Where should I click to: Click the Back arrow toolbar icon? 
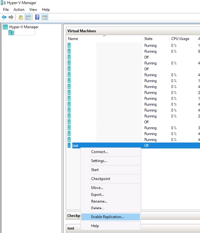(x=4, y=17)
